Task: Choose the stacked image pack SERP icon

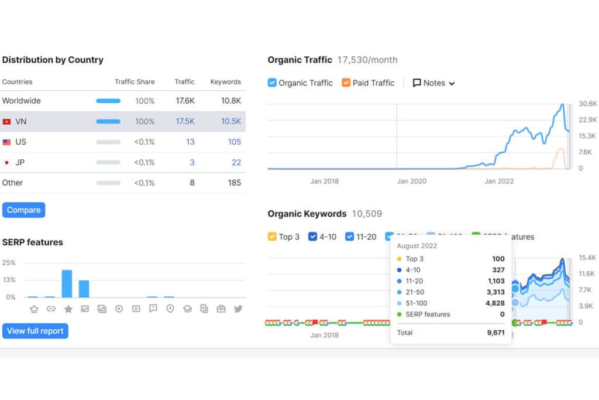Action: click(x=102, y=309)
